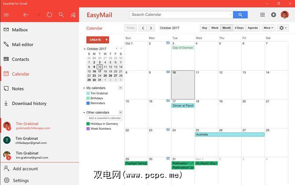Toggle the Tim Grabinat calendar color box
The width and height of the screenshot is (295, 185).
click(x=88, y=93)
